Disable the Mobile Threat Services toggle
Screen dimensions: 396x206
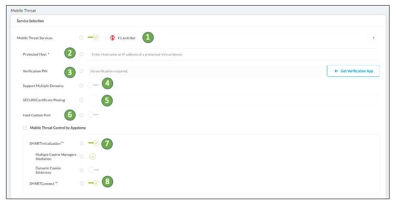point(93,37)
